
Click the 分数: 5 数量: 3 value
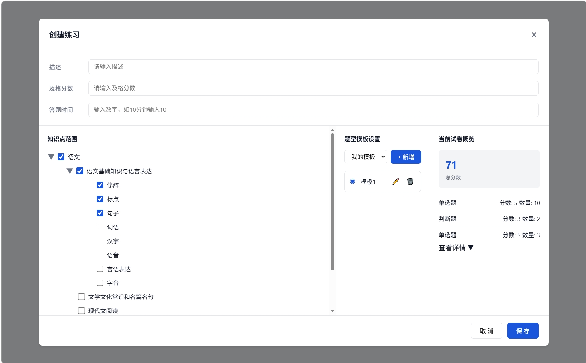[521, 235]
